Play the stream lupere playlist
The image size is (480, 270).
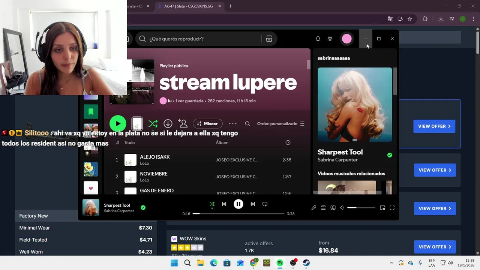(x=118, y=124)
